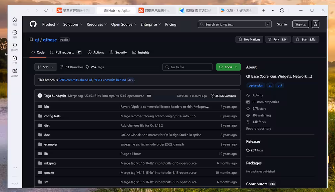Open 2286 commits ahead of link
335x192 pixels.
(75, 80)
